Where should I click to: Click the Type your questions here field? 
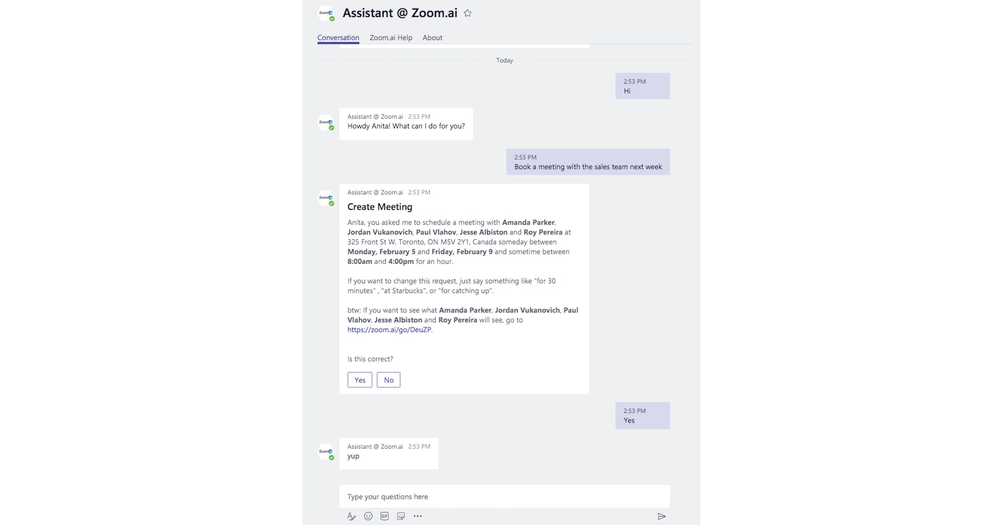pos(504,496)
